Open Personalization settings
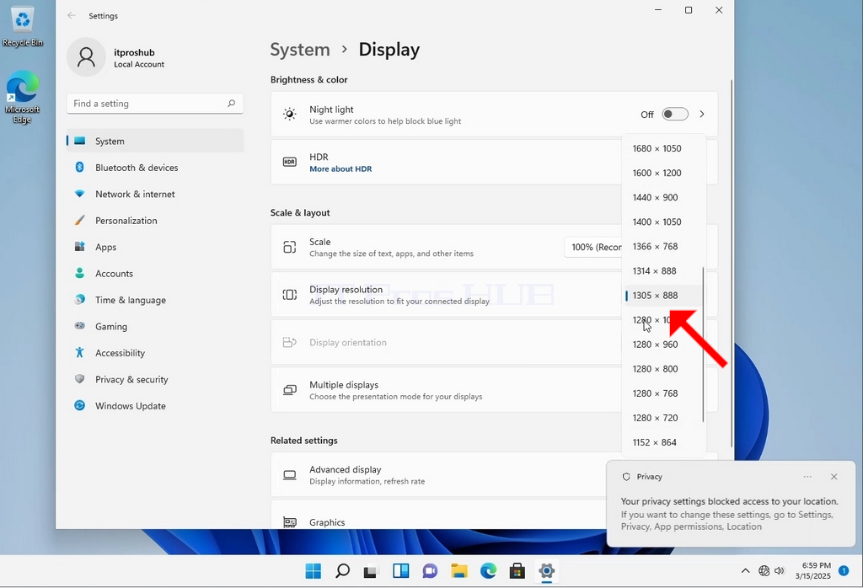The height and width of the screenshot is (588, 863). (x=155, y=220)
